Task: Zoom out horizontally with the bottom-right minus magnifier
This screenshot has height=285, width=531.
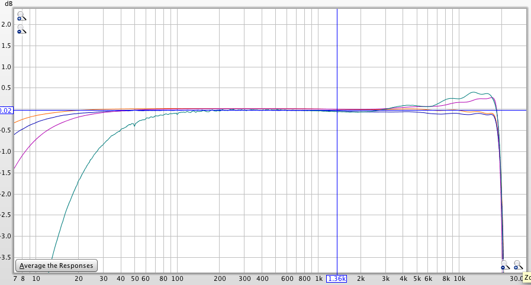Action: coord(505,265)
